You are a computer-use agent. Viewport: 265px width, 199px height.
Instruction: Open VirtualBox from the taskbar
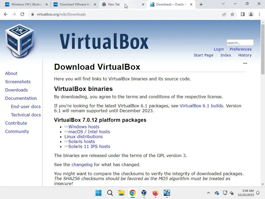[144, 193]
